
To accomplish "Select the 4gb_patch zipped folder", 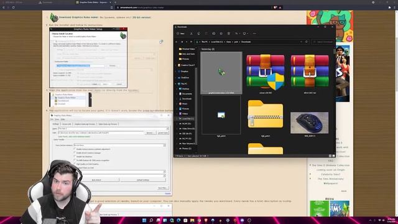I will (x=266, y=118).
